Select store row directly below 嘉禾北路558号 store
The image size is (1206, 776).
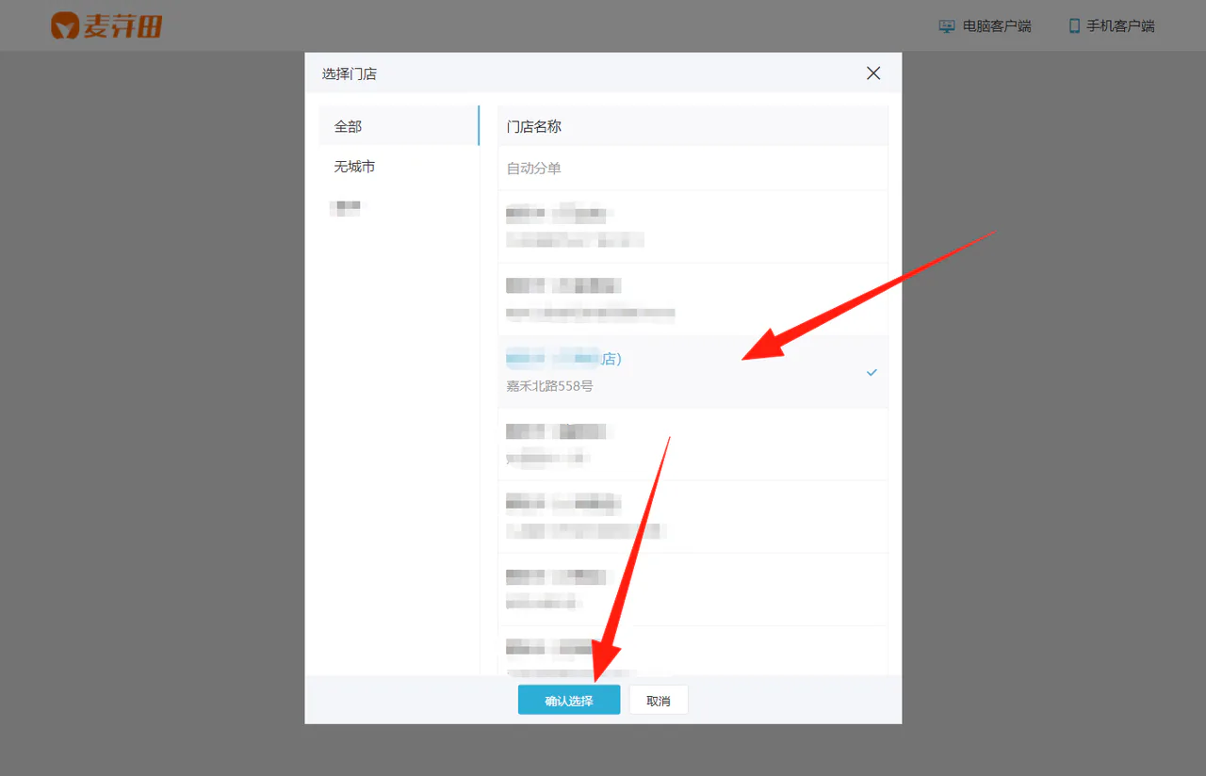pos(693,445)
